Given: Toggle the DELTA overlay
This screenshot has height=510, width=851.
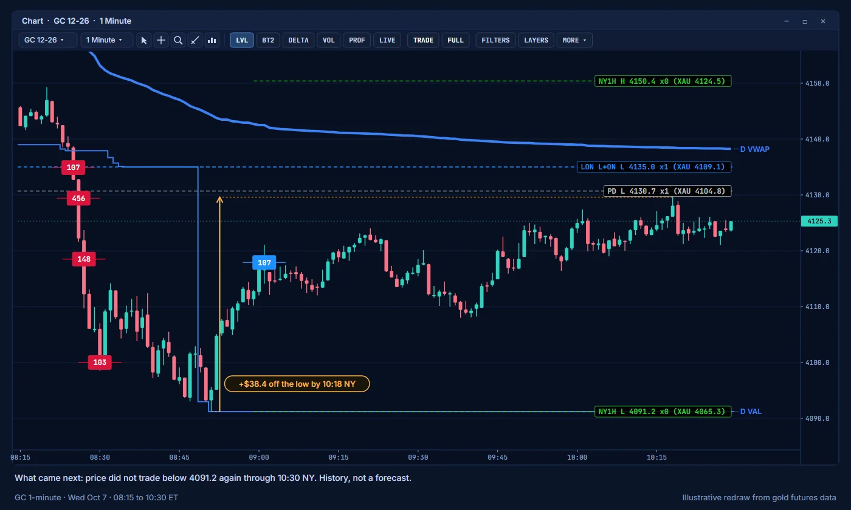Looking at the screenshot, I should [298, 40].
